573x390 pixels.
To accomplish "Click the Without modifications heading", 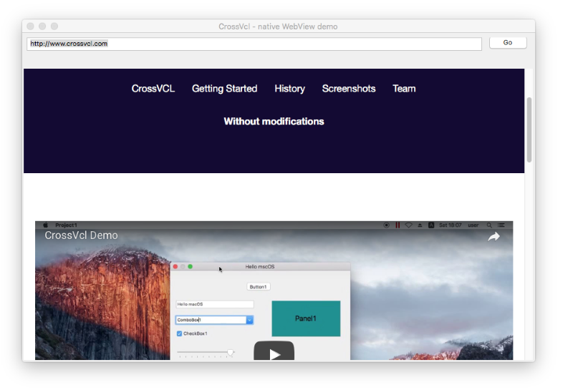I will click(x=274, y=121).
